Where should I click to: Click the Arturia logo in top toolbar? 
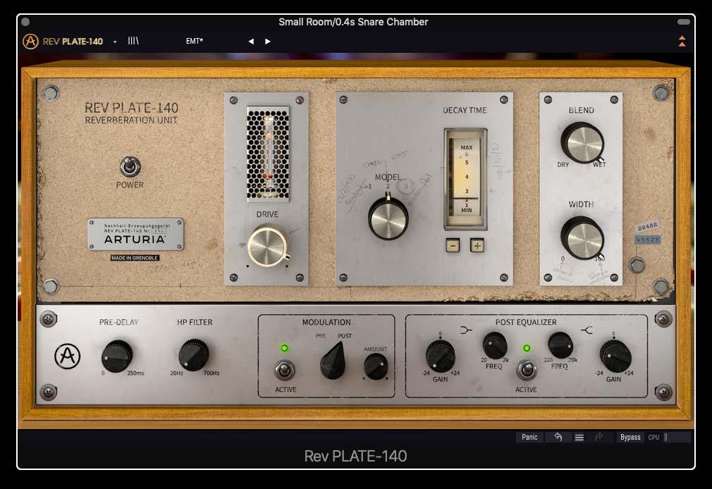point(30,42)
